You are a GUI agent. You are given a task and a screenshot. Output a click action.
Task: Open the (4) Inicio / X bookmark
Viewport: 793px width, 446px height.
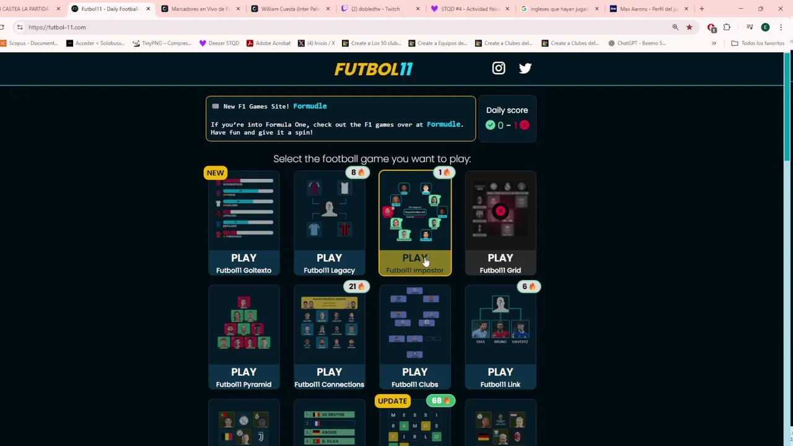[316, 43]
